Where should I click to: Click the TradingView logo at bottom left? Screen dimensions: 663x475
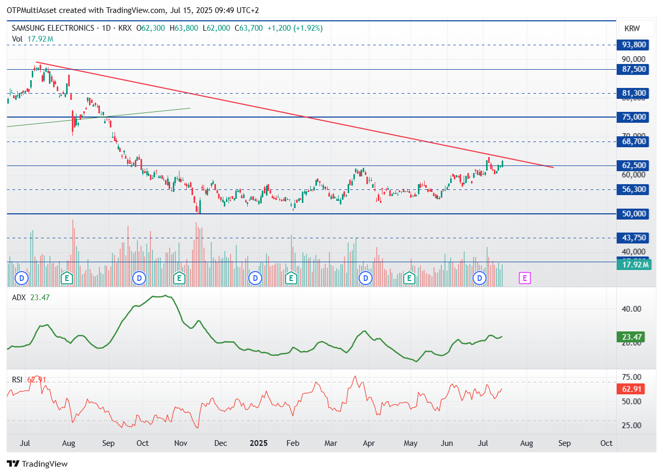37,464
